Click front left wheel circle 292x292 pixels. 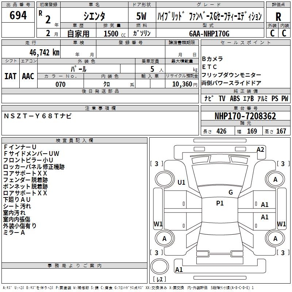pos(165,179)
